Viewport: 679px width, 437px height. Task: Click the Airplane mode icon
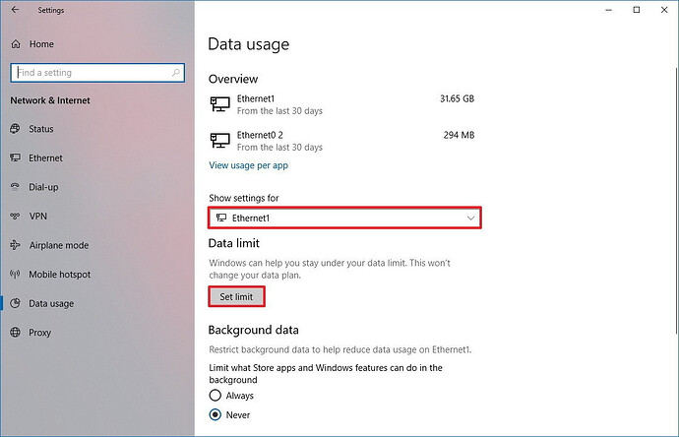[16, 245]
